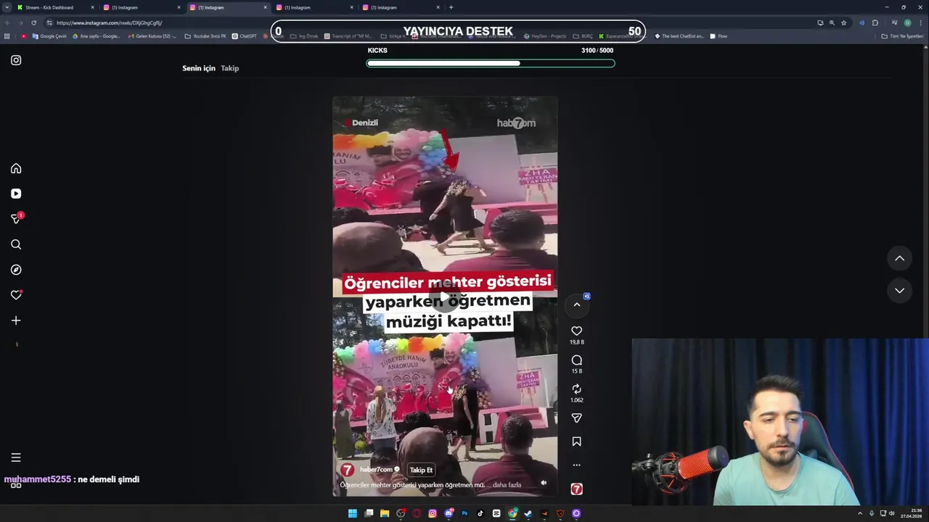Show hidden system tray icons

861,513
